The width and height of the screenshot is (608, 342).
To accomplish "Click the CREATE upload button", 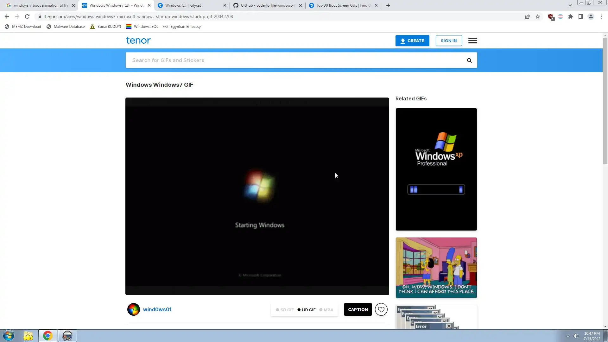I will (x=412, y=41).
